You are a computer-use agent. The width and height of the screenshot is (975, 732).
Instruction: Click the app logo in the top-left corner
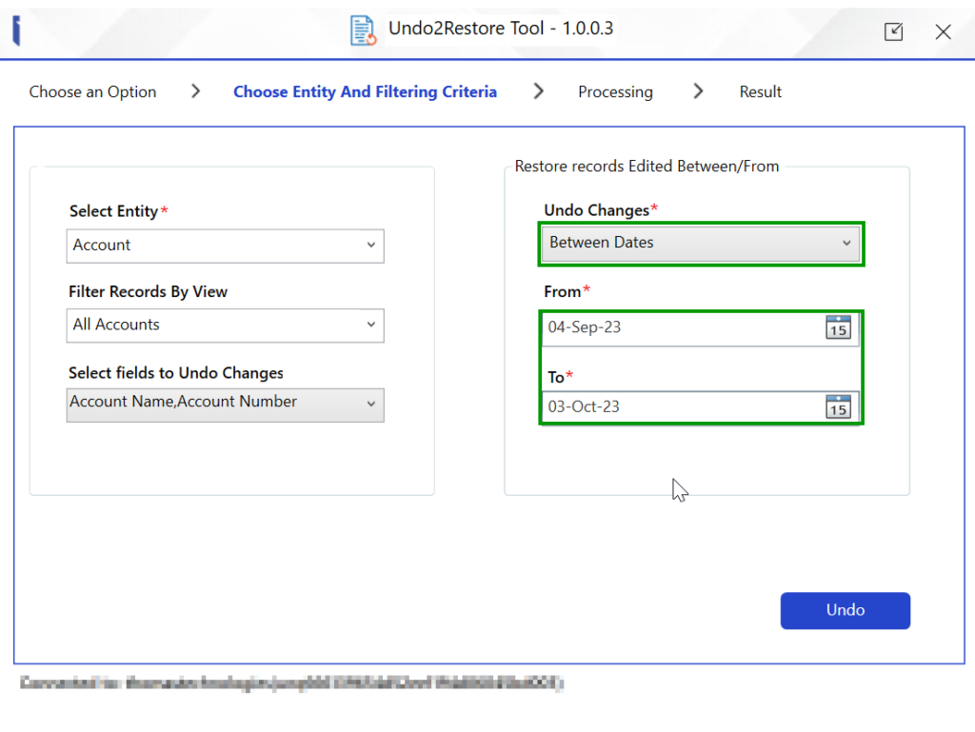pyautogui.click(x=15, y=30)
